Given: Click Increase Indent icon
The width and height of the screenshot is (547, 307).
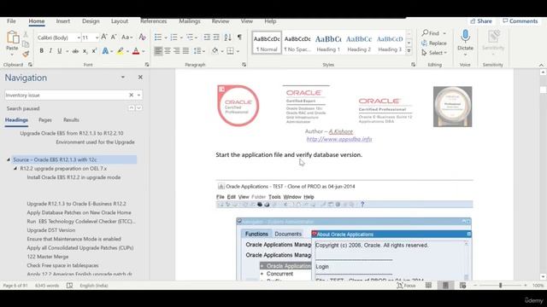Looking at the screenshot, I should 216,37.
